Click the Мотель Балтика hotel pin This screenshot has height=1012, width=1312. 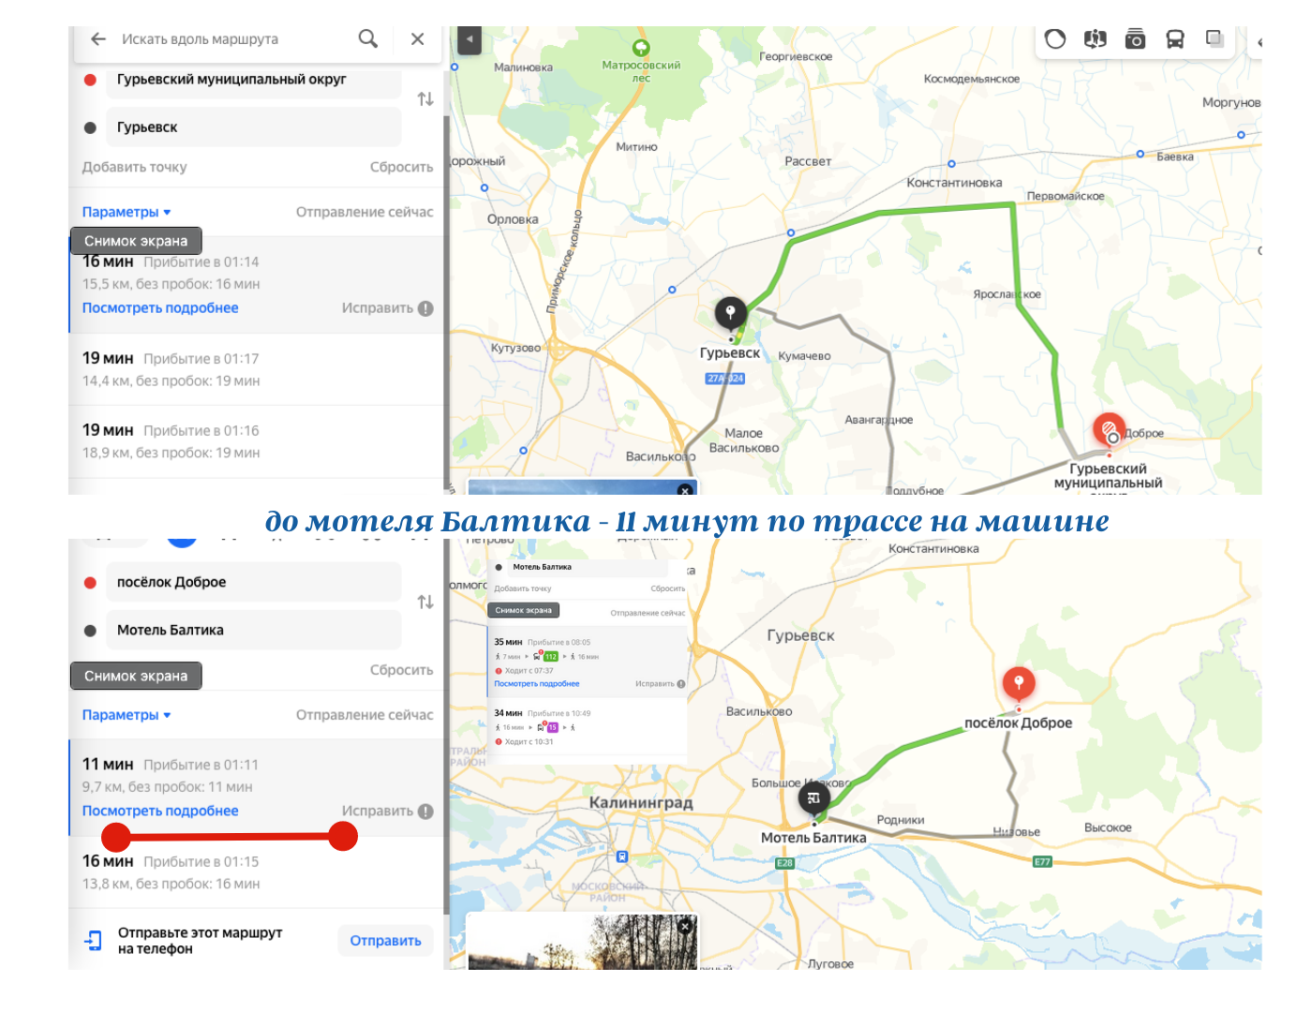pyautogui.click(x=813, y=798)
